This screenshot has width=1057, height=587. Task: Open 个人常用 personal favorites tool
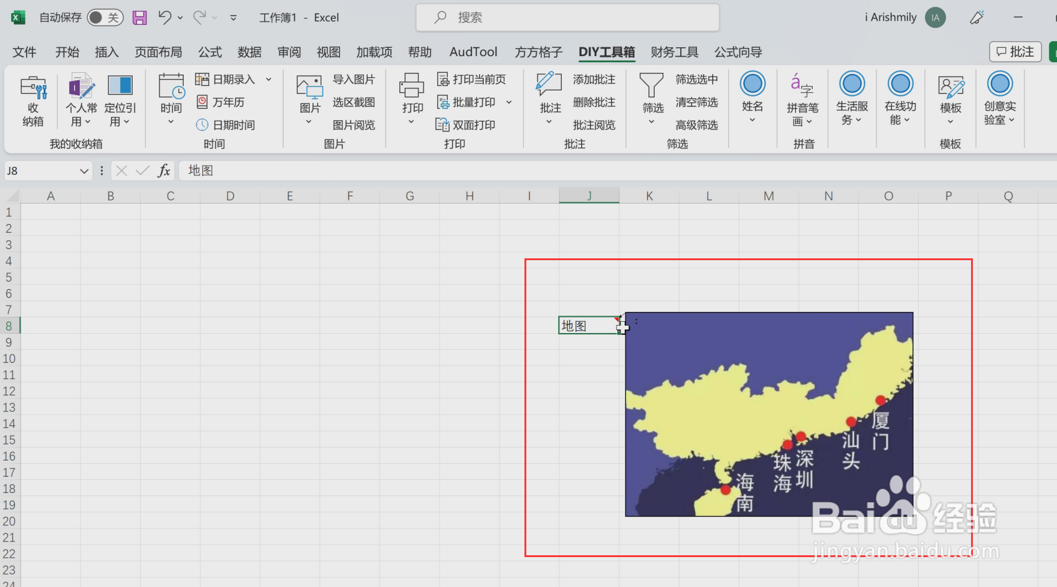pyautogui.click(x=81, y=101)
